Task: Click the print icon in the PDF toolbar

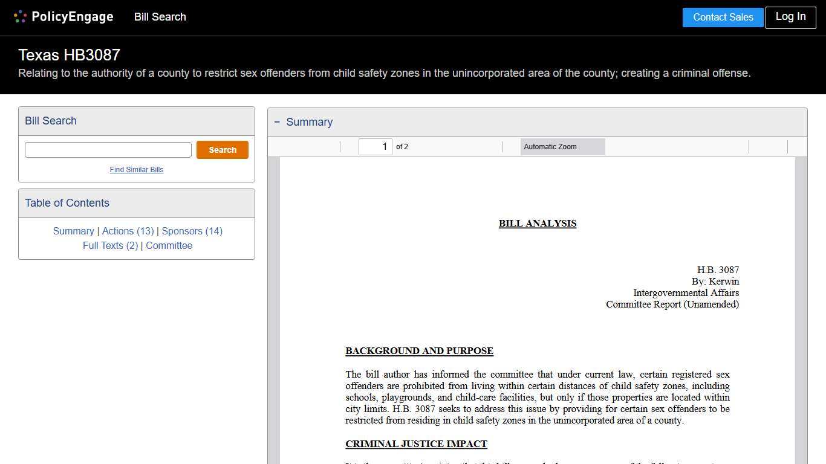Action: click(759, 147)
